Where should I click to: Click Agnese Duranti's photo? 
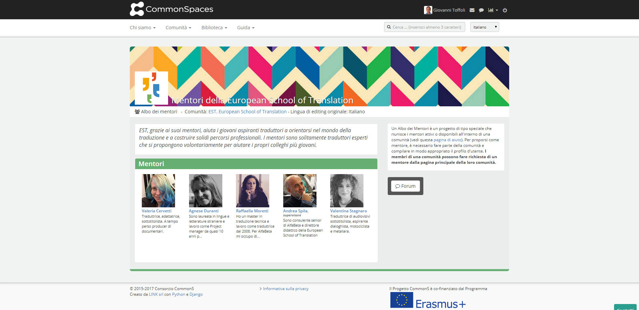(x=206, y=191)
